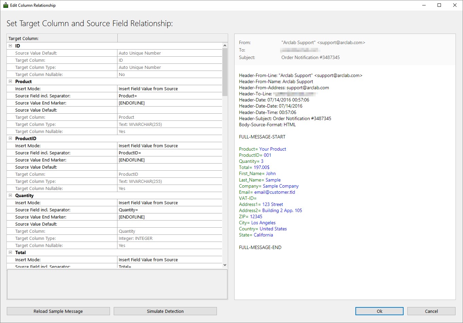Click the application icon in title bar
Viewport: 463px width, 323px height.
click(x=5, y=5)
